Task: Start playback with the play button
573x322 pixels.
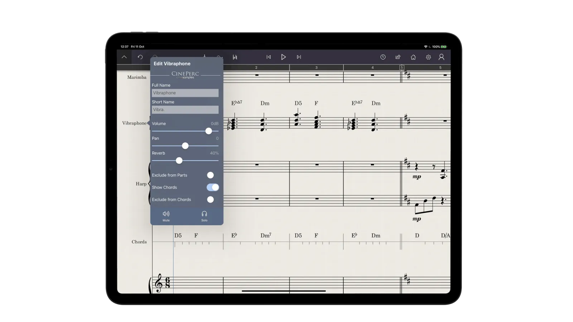Action: pyautogui.click(x=283, y=57)
